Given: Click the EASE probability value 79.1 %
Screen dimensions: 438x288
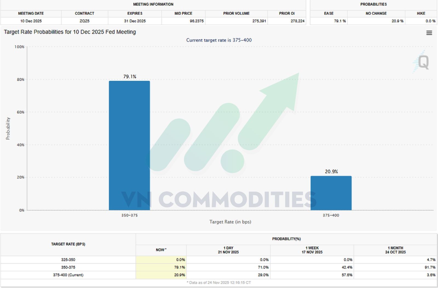Looking at the screenshot, I should [340, 21].
